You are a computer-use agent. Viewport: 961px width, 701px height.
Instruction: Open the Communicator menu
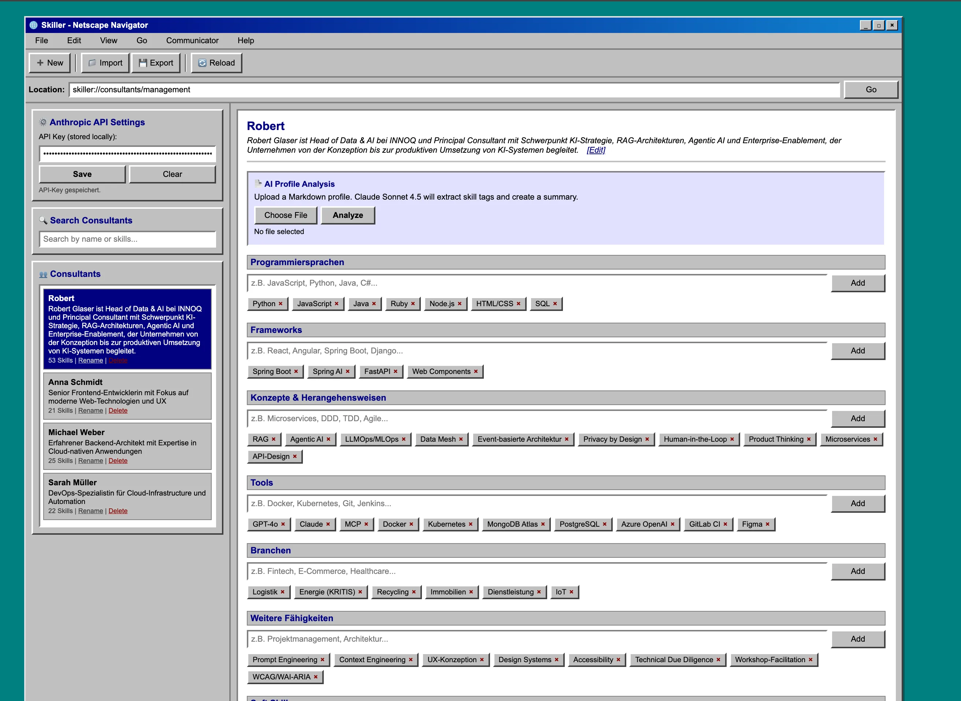click(x=192, y=40)
